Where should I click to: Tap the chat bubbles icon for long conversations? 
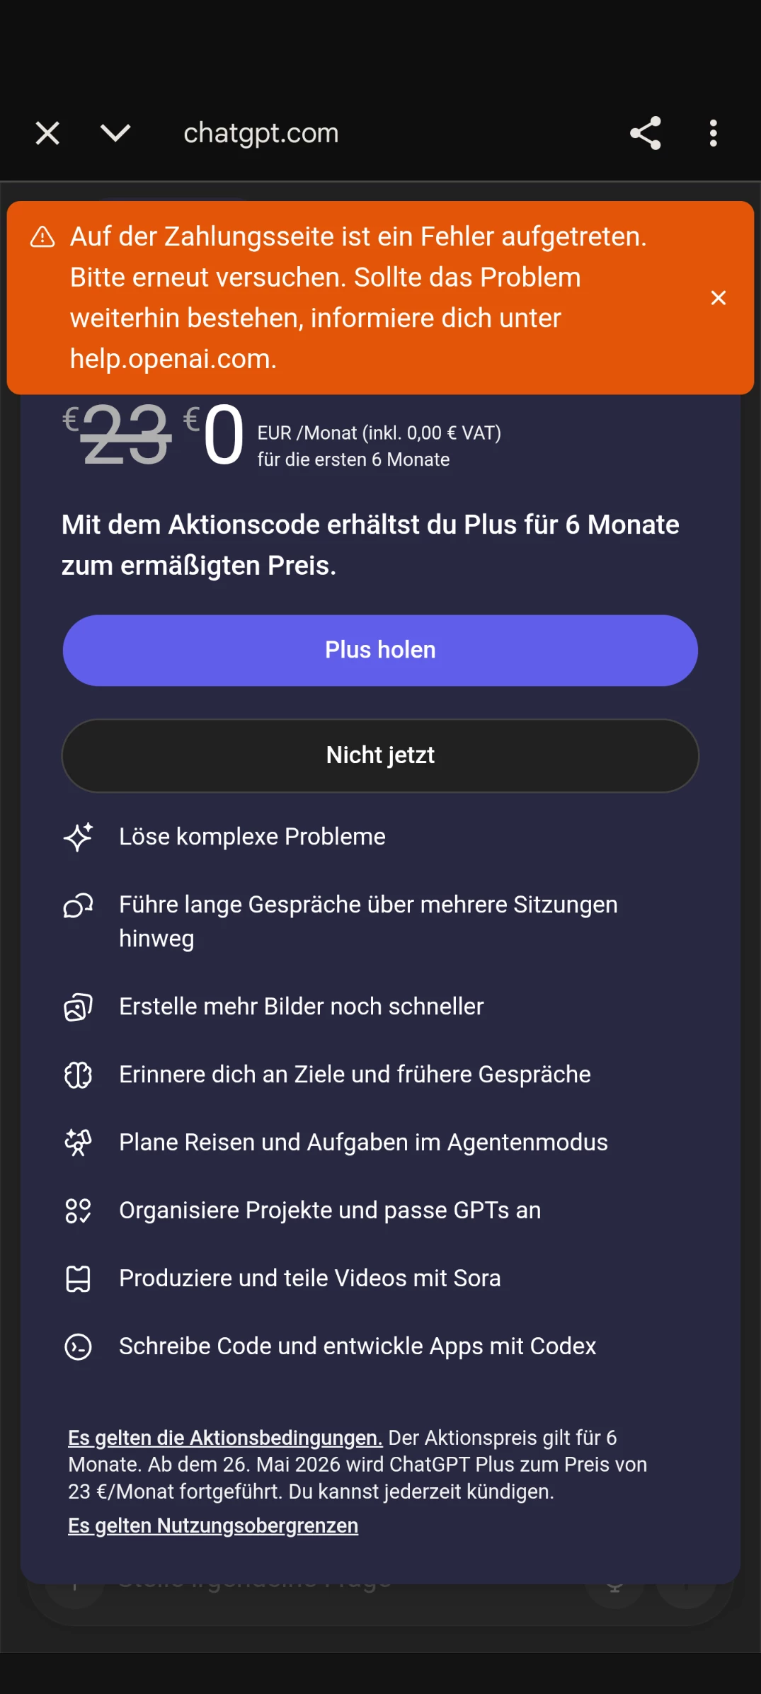click(x=78, y=905)
